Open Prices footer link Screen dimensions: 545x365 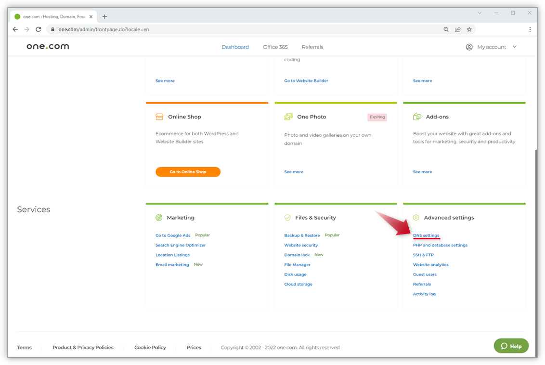pyautogui.click(x=194, y=347)
